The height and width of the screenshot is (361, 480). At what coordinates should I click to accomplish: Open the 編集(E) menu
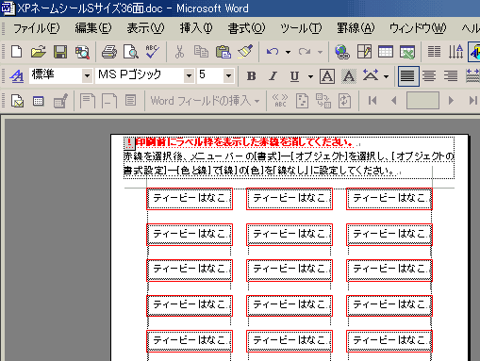tap(93, 28)
